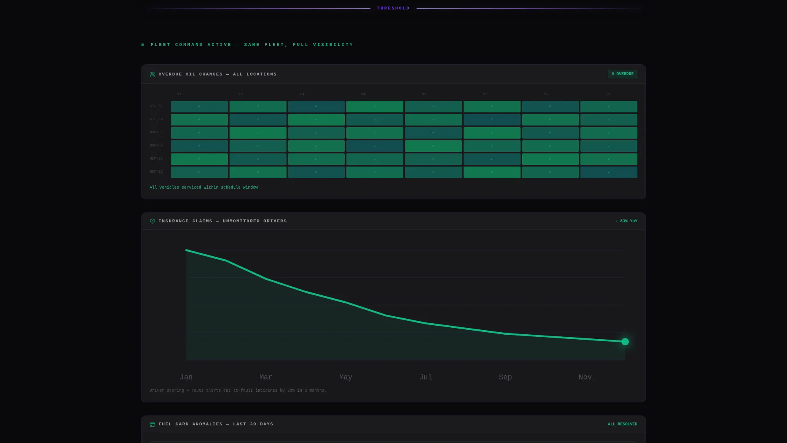Viewport: 787px width, 443px height.
Task: Click the green Fleet Command Active status dot
Action: point(143,45)
